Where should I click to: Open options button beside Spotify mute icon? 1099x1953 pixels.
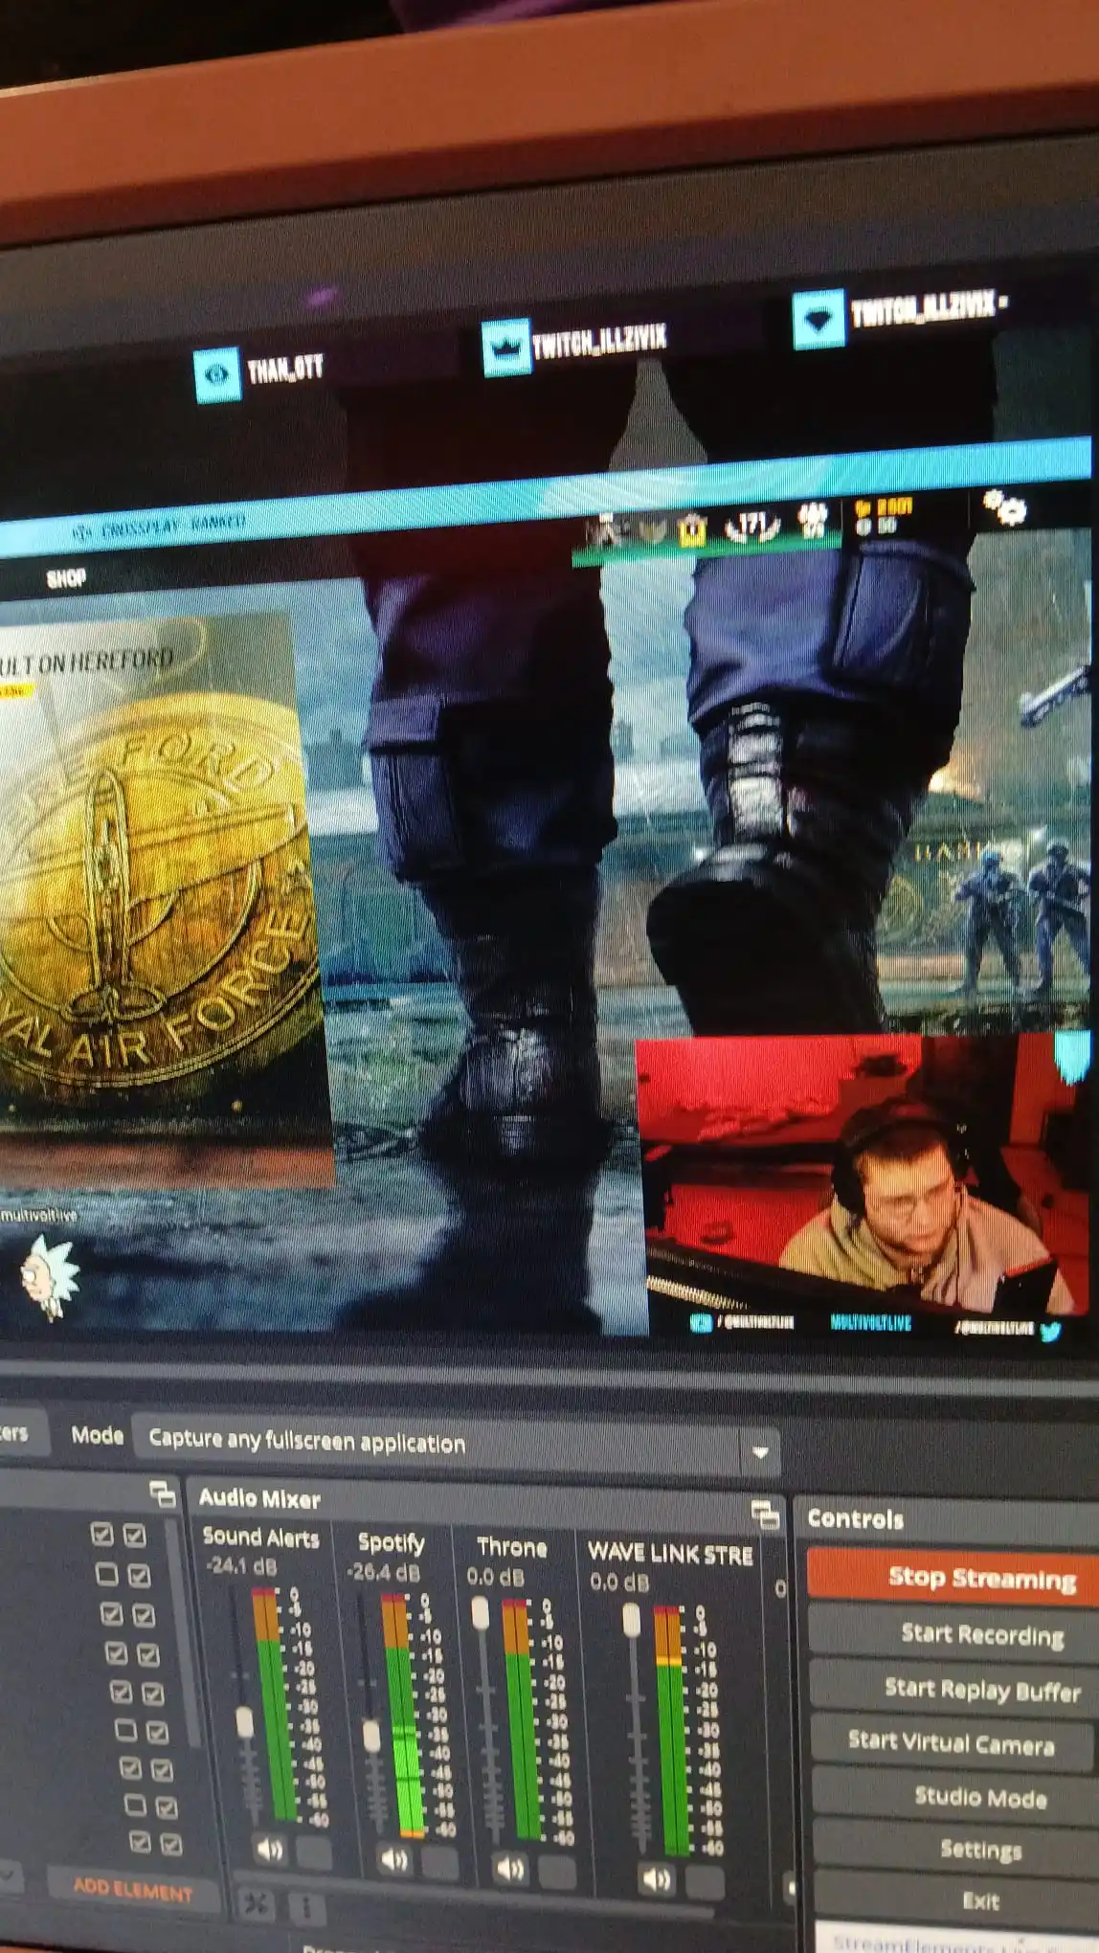click(x=439, y=1863)
